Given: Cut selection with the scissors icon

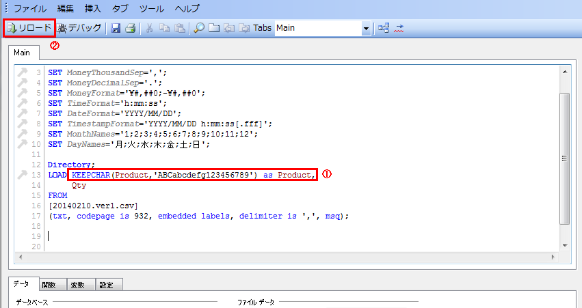Looking at the screenshot, I should point(150,28).
